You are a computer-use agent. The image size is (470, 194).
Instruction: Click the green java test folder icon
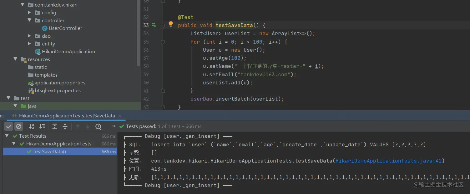[23, 106]
